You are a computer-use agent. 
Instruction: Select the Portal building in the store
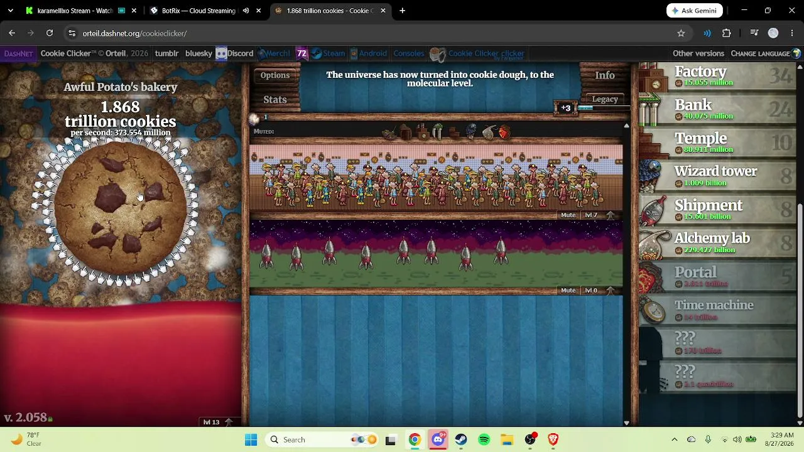[x=717, y=276]
